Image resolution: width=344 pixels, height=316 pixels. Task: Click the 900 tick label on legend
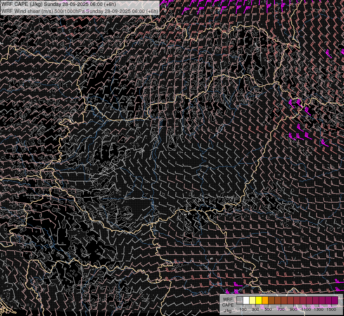point(293,309)
